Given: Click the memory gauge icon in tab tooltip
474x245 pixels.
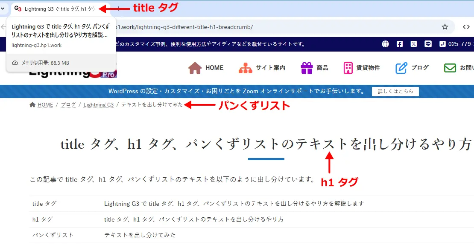Looking at the screenshot, I should 15,63.
